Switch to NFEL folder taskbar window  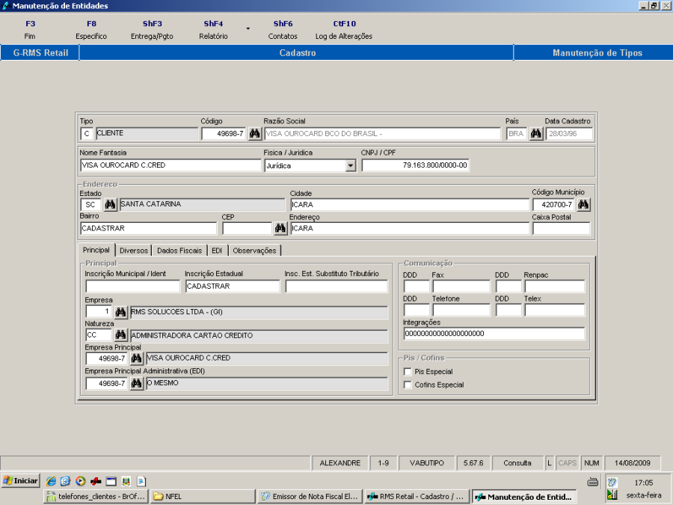203,497
